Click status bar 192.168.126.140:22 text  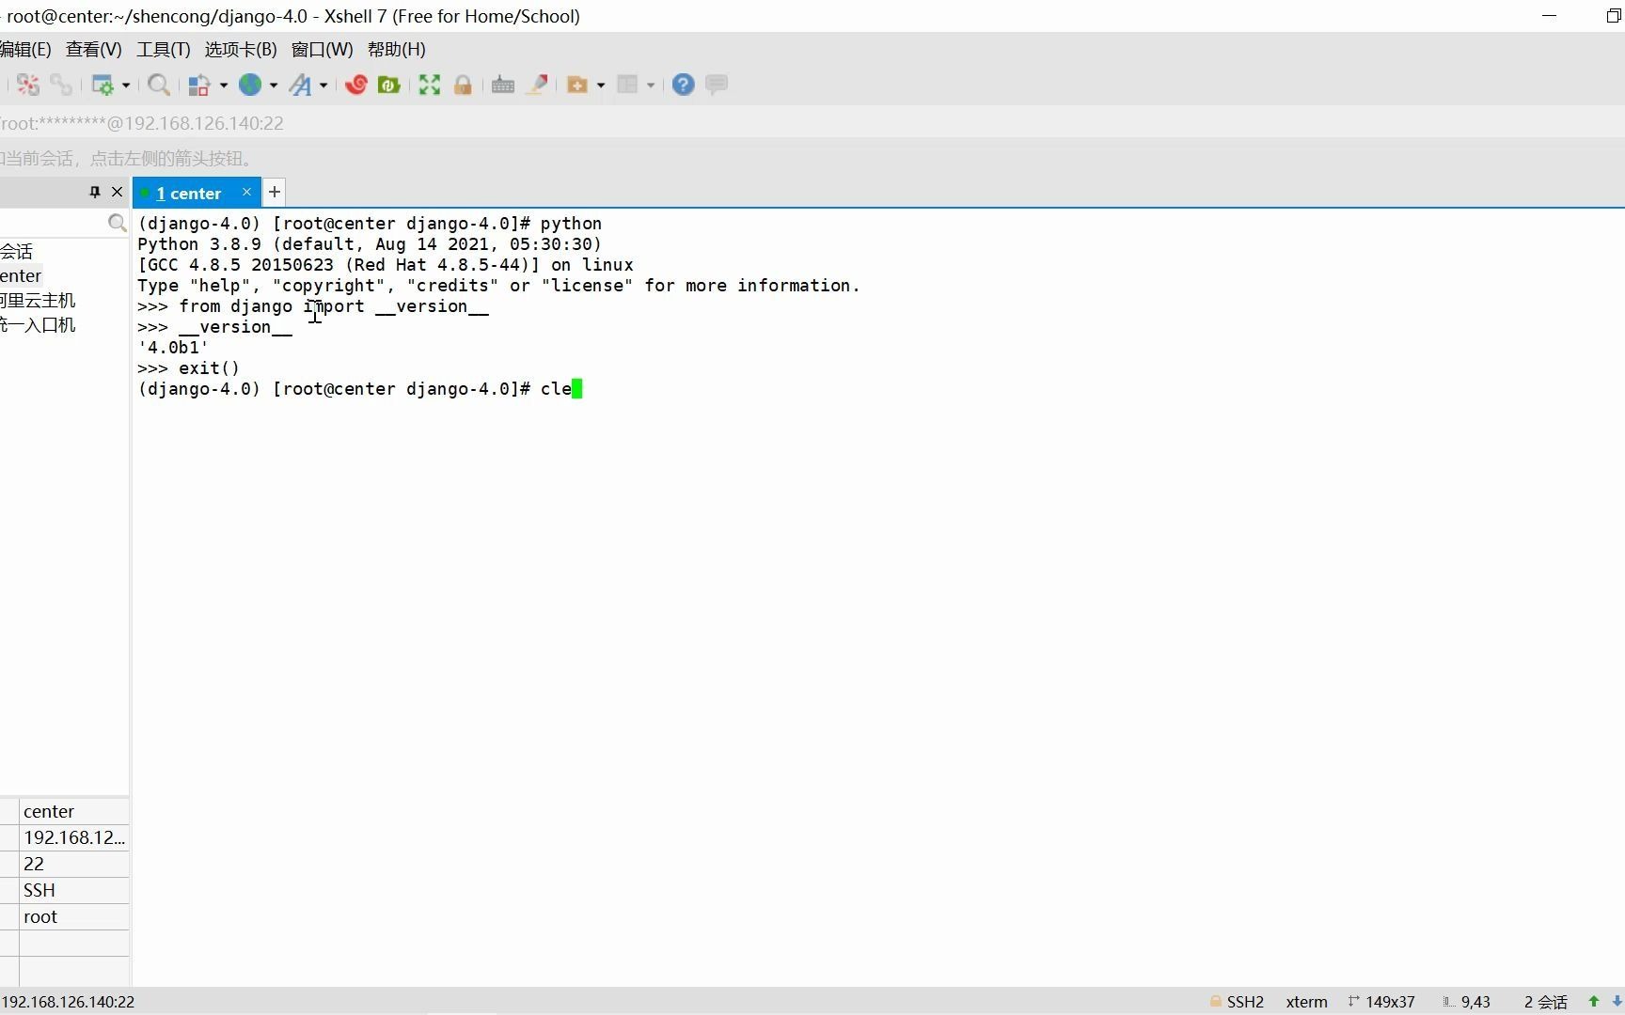68,1002
